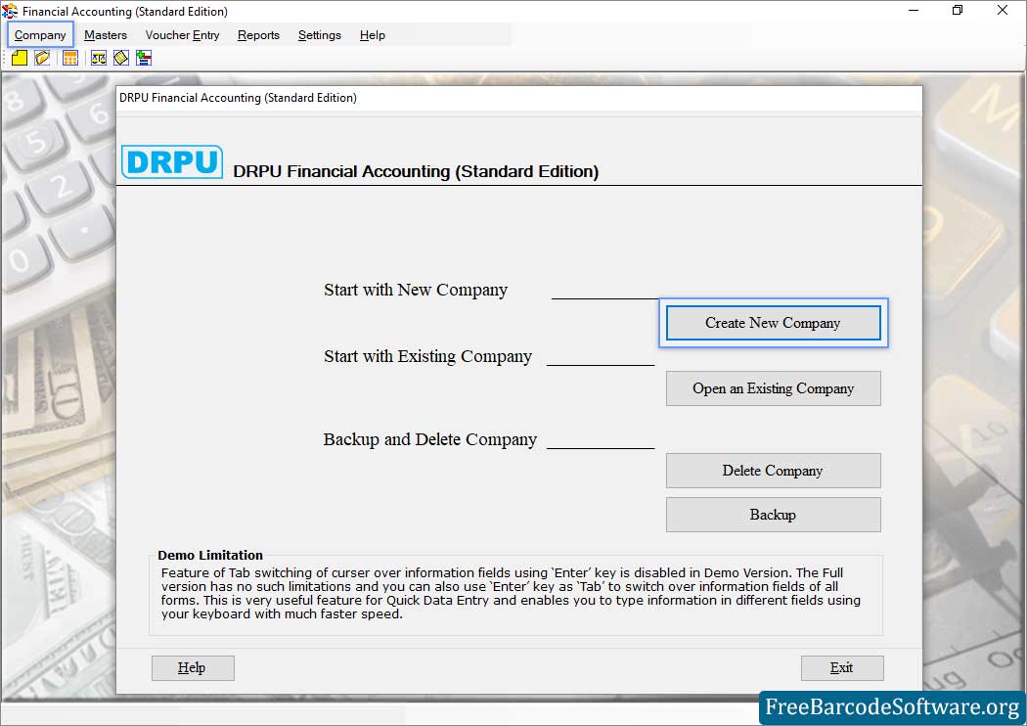Click the balance scales toolbar icon
Image resolution: width=1027 pixels, height=726 pixels.
click(x=98, y=59)
